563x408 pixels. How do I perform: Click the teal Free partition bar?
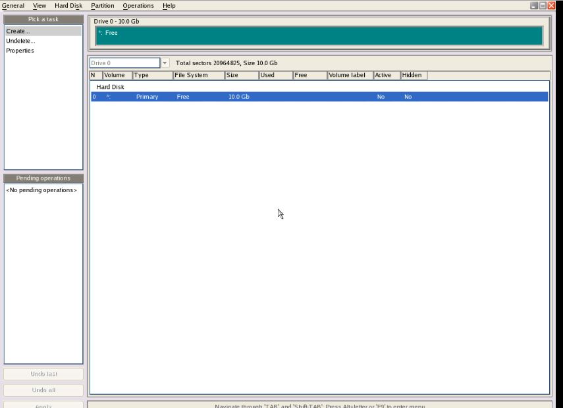tap(319, 36)
